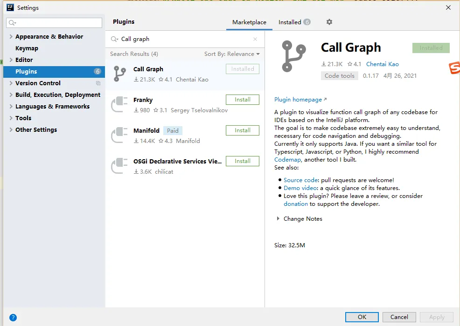Click the large Call Graph logo in details pane
460x326 pixels.
[x=293, y=56]
